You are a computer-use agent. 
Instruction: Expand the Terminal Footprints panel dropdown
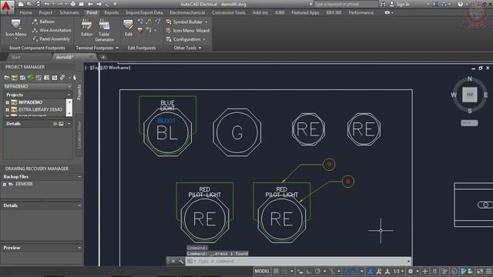117,48
